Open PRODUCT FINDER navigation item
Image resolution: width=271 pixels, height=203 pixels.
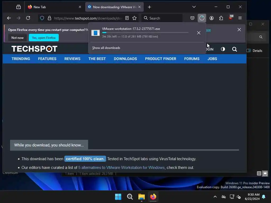point(160,59)
